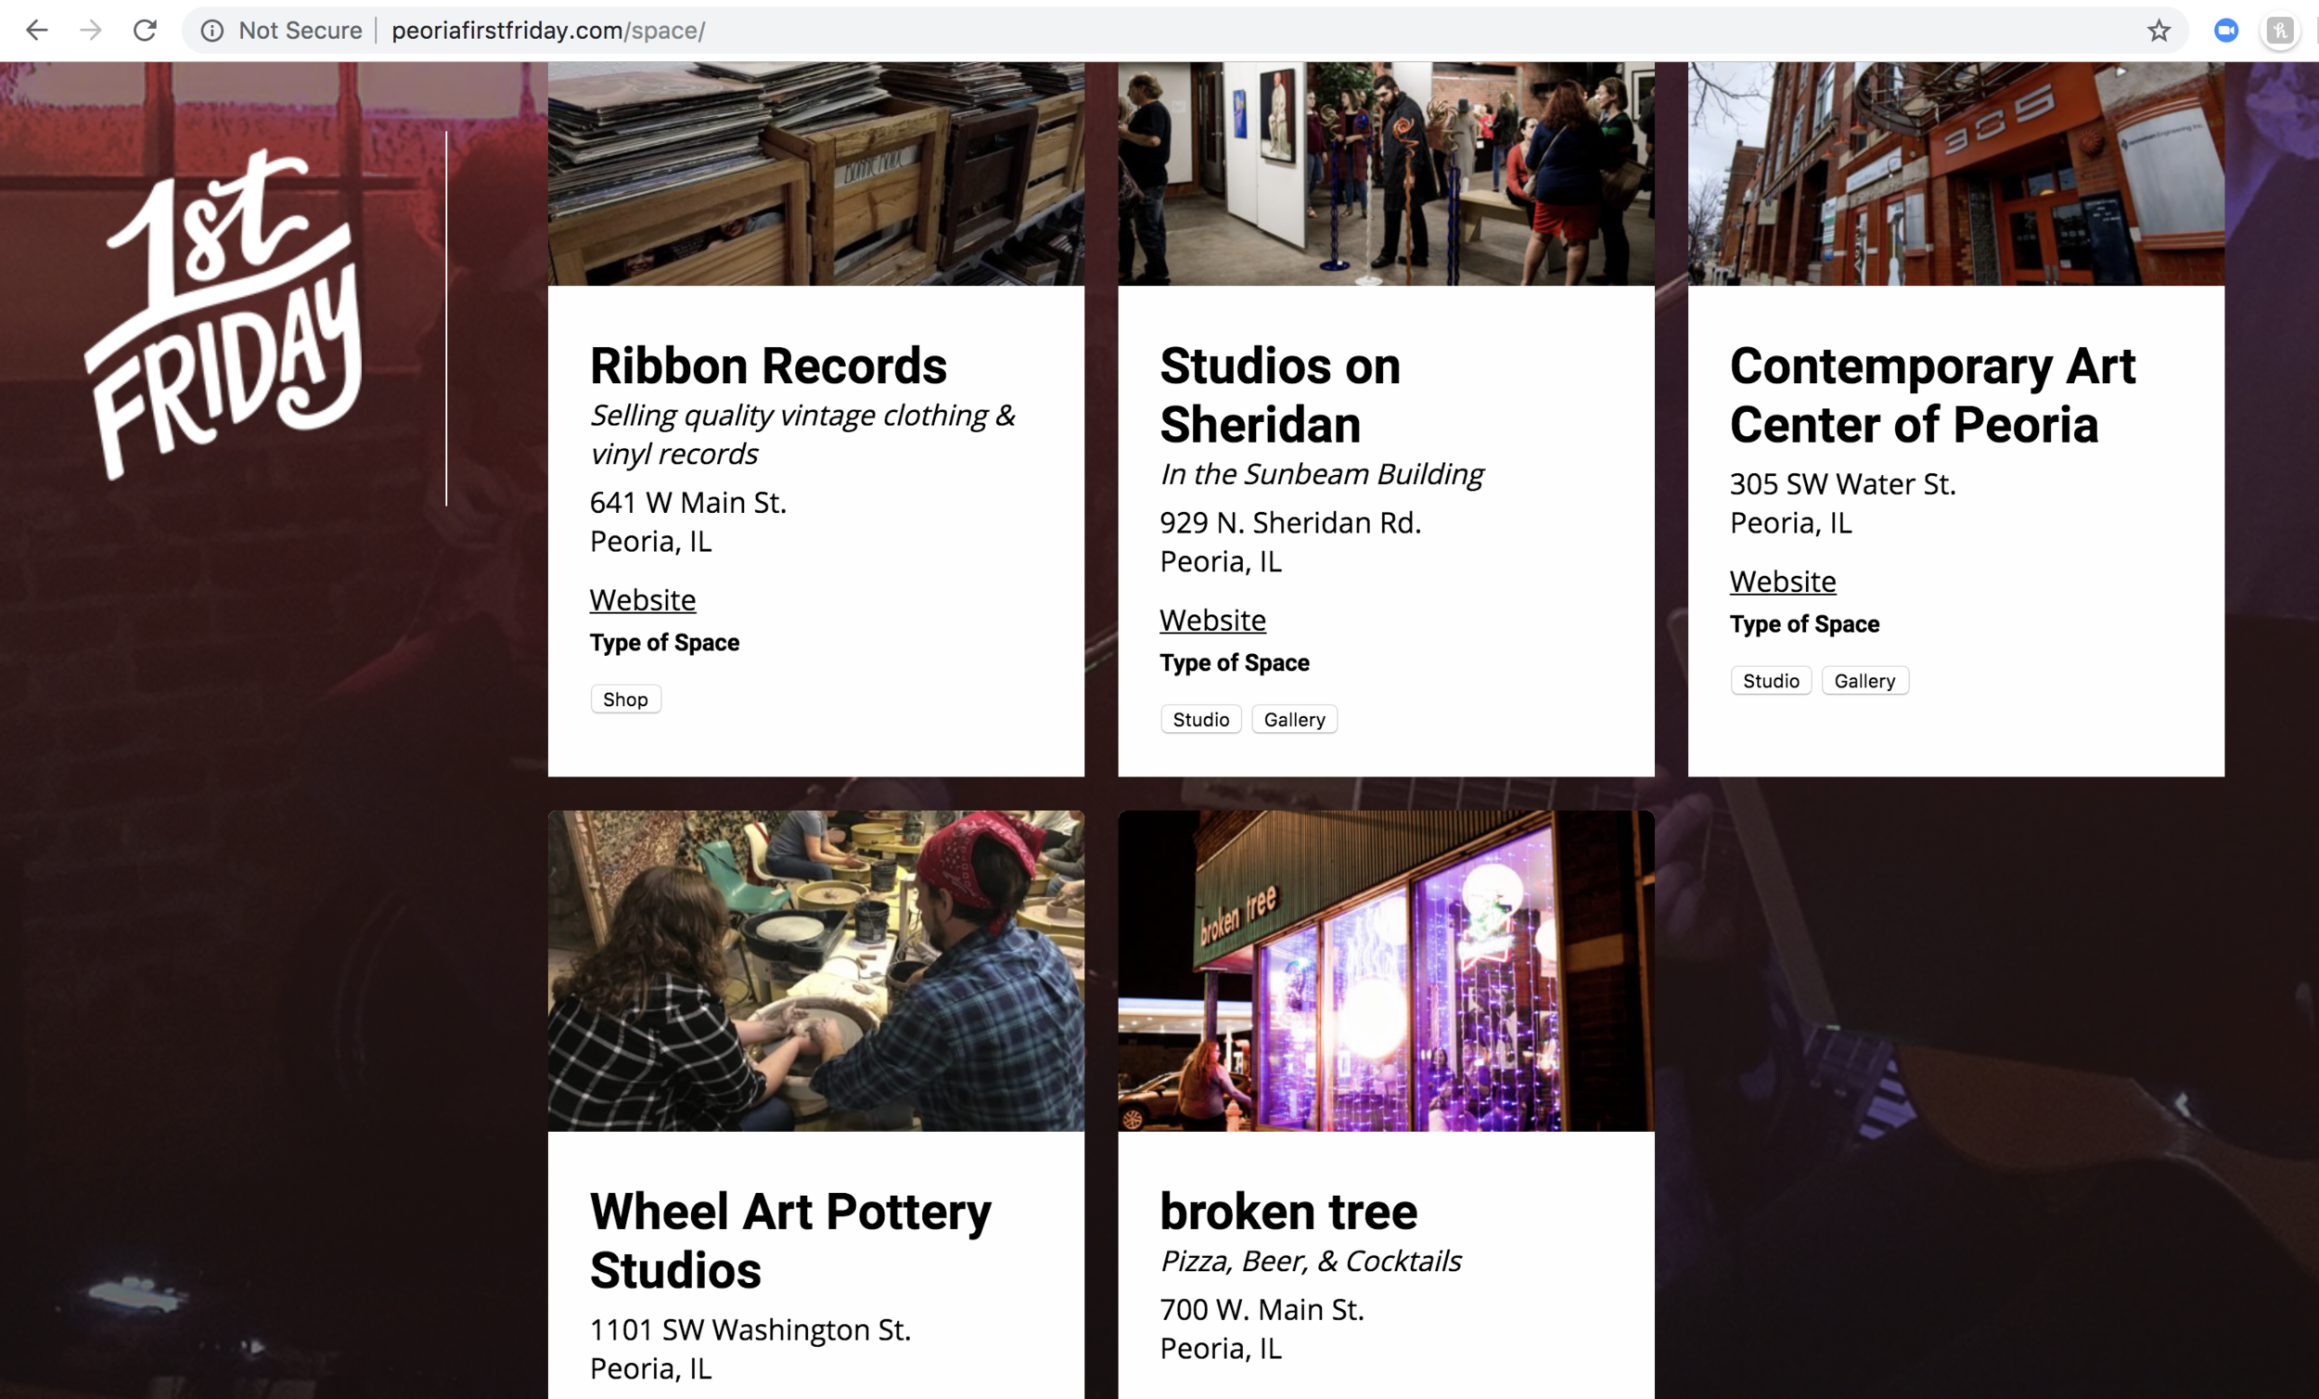Open Ribbon Records Website link
This screenshot has width=2319, height=1399.
point(642,599)
